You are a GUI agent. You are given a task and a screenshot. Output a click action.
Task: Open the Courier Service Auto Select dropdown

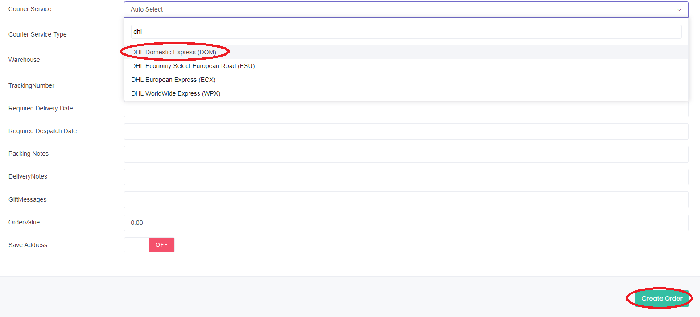pyautogui.click(x=406, y=9)
